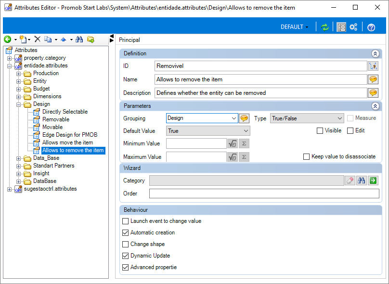Collapse the Parameters section
The image size is (389, 284).
tap(375, 106)
